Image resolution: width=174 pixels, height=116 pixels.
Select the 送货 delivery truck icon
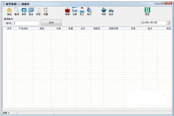(x=111, y=11)
